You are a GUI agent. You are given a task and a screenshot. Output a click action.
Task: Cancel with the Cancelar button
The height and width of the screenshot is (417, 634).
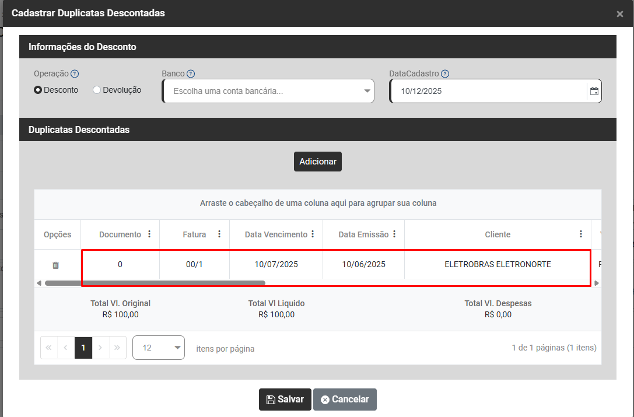(345, 400)
